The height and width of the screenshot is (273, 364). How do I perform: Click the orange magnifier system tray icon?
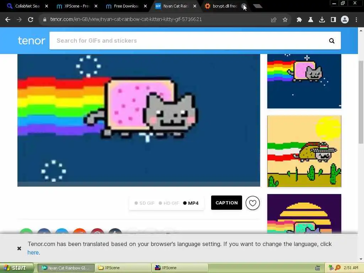click(338, 268)
